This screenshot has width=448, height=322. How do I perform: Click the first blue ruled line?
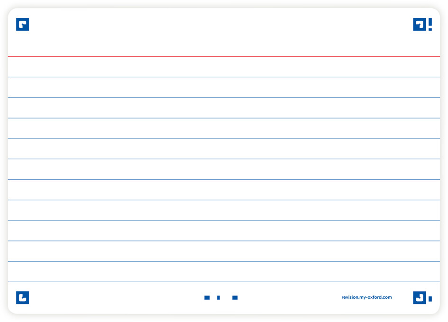(224, 77)
